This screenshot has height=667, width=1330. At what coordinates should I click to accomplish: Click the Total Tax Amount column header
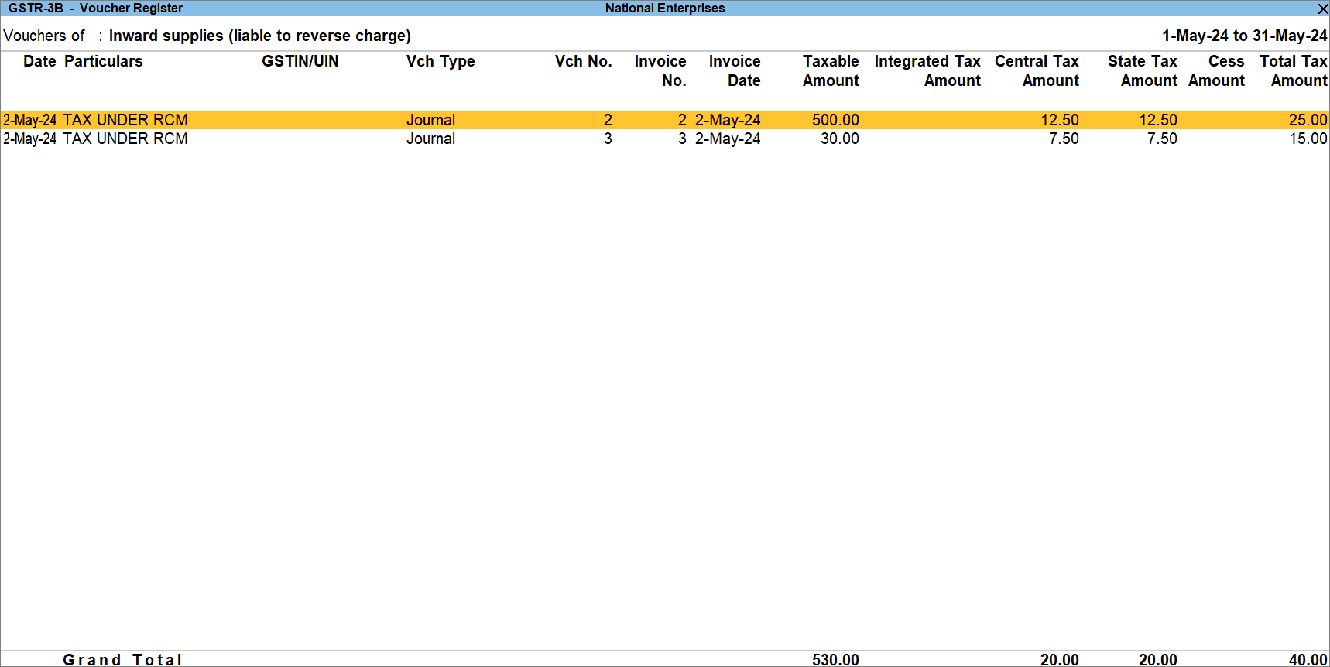click(x=1293, y=70)
